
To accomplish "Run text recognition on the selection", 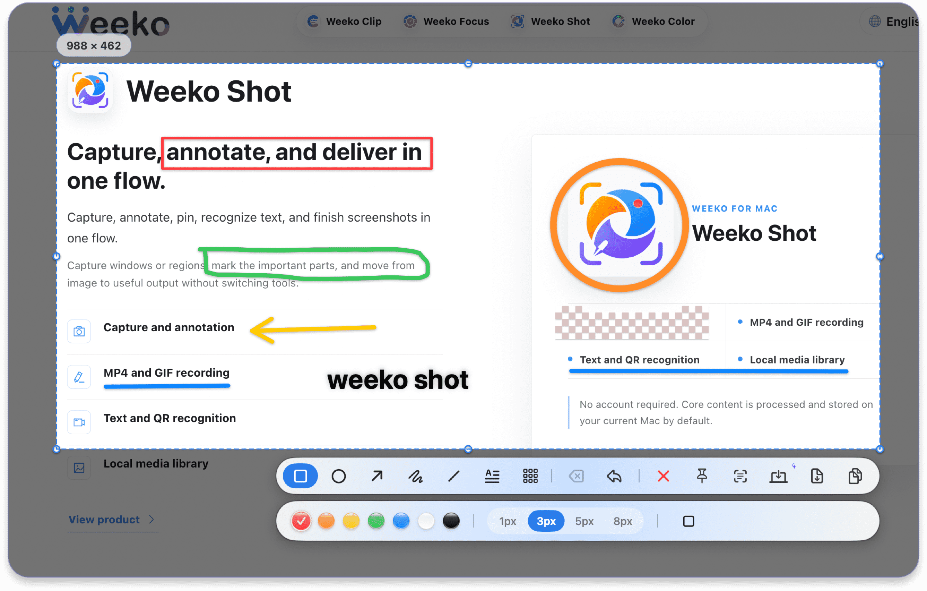I will tap(740, 477).
